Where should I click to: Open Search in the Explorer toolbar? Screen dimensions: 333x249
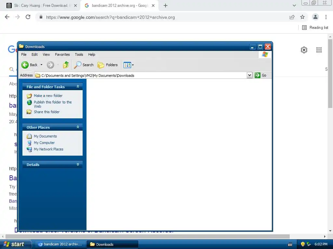pyautogui.click(x=84, y=65)
